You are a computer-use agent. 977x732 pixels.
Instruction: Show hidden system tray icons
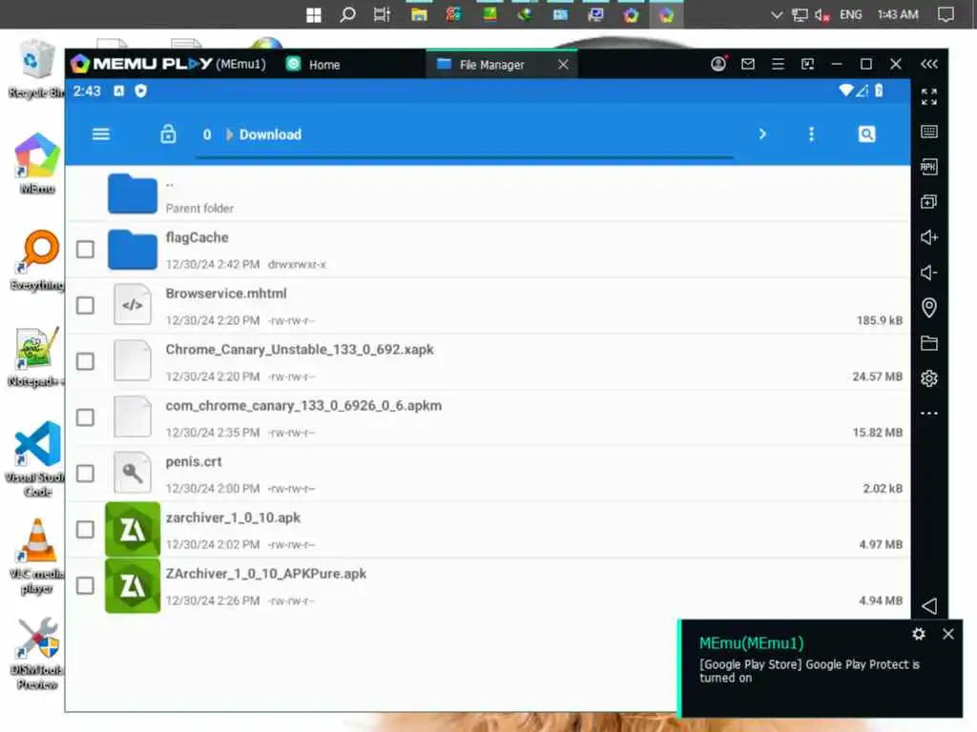[x=777, y=14]
